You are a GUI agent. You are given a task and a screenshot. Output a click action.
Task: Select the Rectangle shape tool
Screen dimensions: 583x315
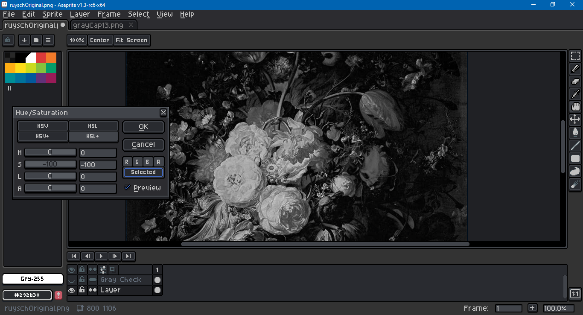pyautogui.click(x=575, y=158)
